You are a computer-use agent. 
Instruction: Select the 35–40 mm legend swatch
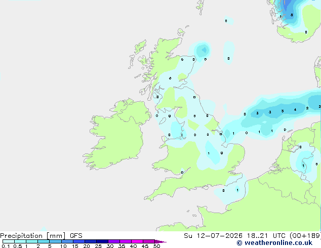[x=126, y=241]
